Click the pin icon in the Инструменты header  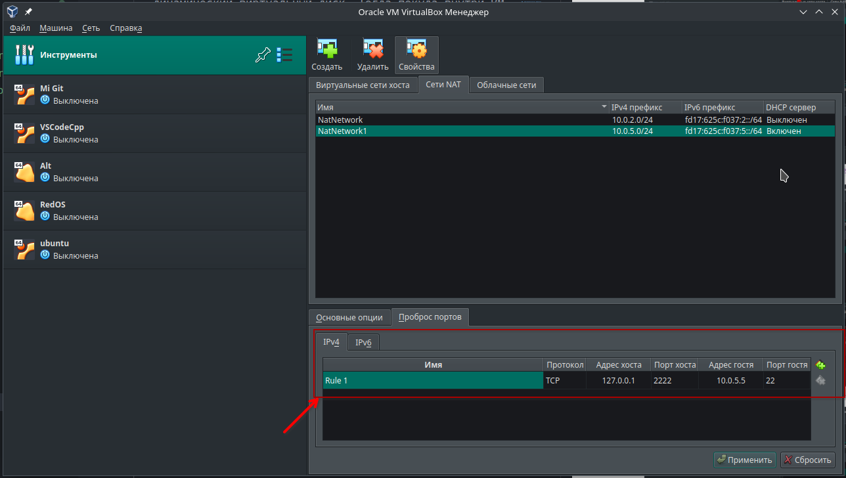coord(263,54)
